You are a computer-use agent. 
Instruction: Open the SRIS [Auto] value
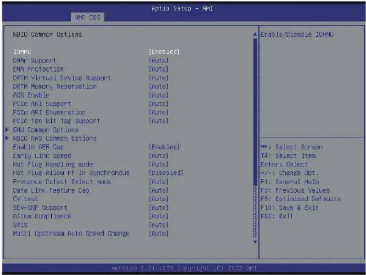(x=158, y=225)
